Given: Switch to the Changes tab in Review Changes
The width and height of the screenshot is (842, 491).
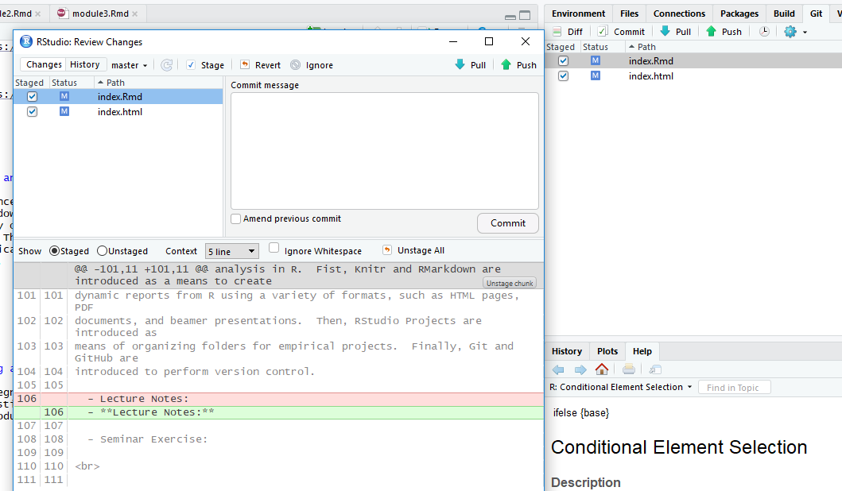Looking at the screenshot, I should click(x=44, y=64).
